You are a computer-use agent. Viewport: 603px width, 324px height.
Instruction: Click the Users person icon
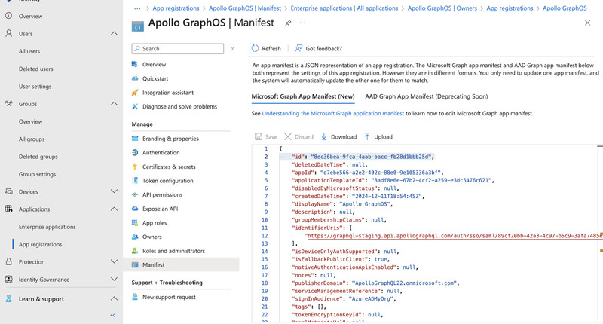(x=8, y=33)
